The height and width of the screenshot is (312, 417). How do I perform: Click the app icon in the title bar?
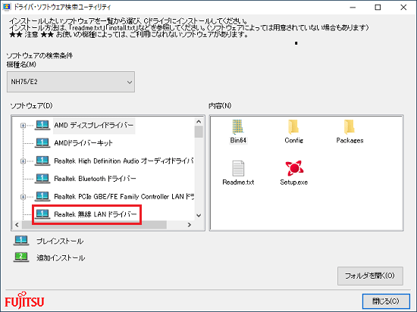(x=6, y=7)
